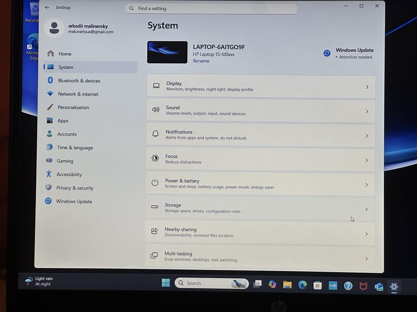The width and height of the screenshot is (417, 312).
Task: Click the Display monitor icon
Action: point(156,86)
